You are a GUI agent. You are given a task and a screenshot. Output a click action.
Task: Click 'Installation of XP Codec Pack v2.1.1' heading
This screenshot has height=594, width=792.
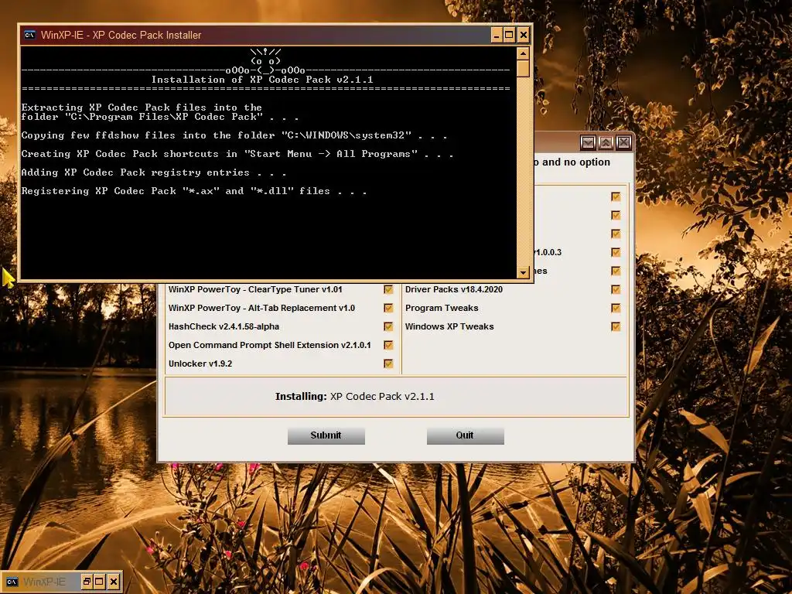tap(262, 80)
